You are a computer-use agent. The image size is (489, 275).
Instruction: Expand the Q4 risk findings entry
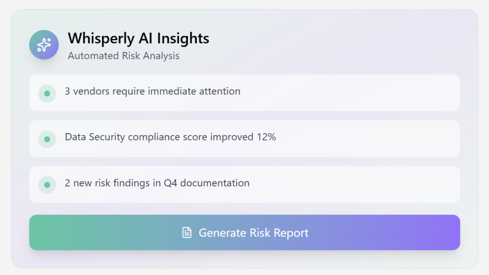(x=244, y=184)
